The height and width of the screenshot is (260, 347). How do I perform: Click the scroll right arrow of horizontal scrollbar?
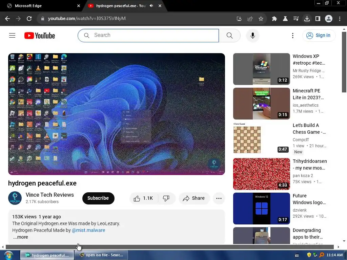click(338, 247)
